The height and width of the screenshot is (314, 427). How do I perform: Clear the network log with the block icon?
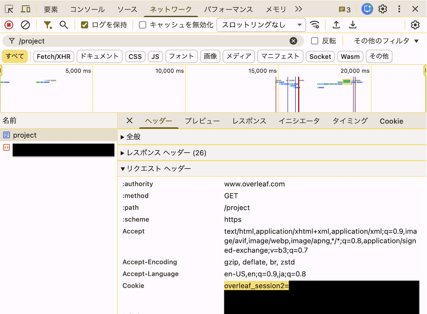pyautogui.click(x=25, y=25)
